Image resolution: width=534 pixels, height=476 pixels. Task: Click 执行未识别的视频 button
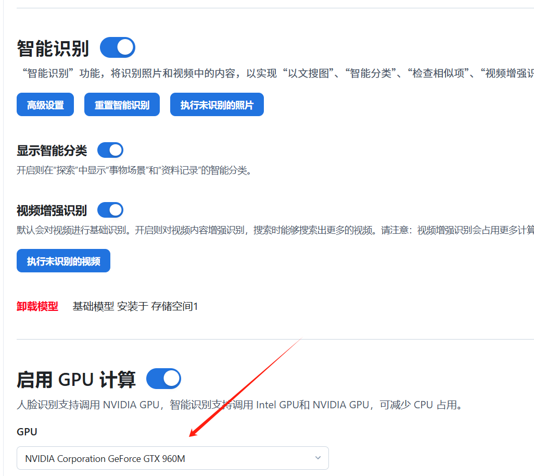click(63, 261)
